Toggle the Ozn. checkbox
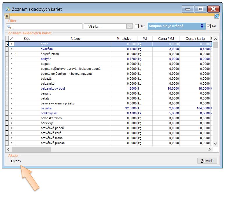 [137, 26]
